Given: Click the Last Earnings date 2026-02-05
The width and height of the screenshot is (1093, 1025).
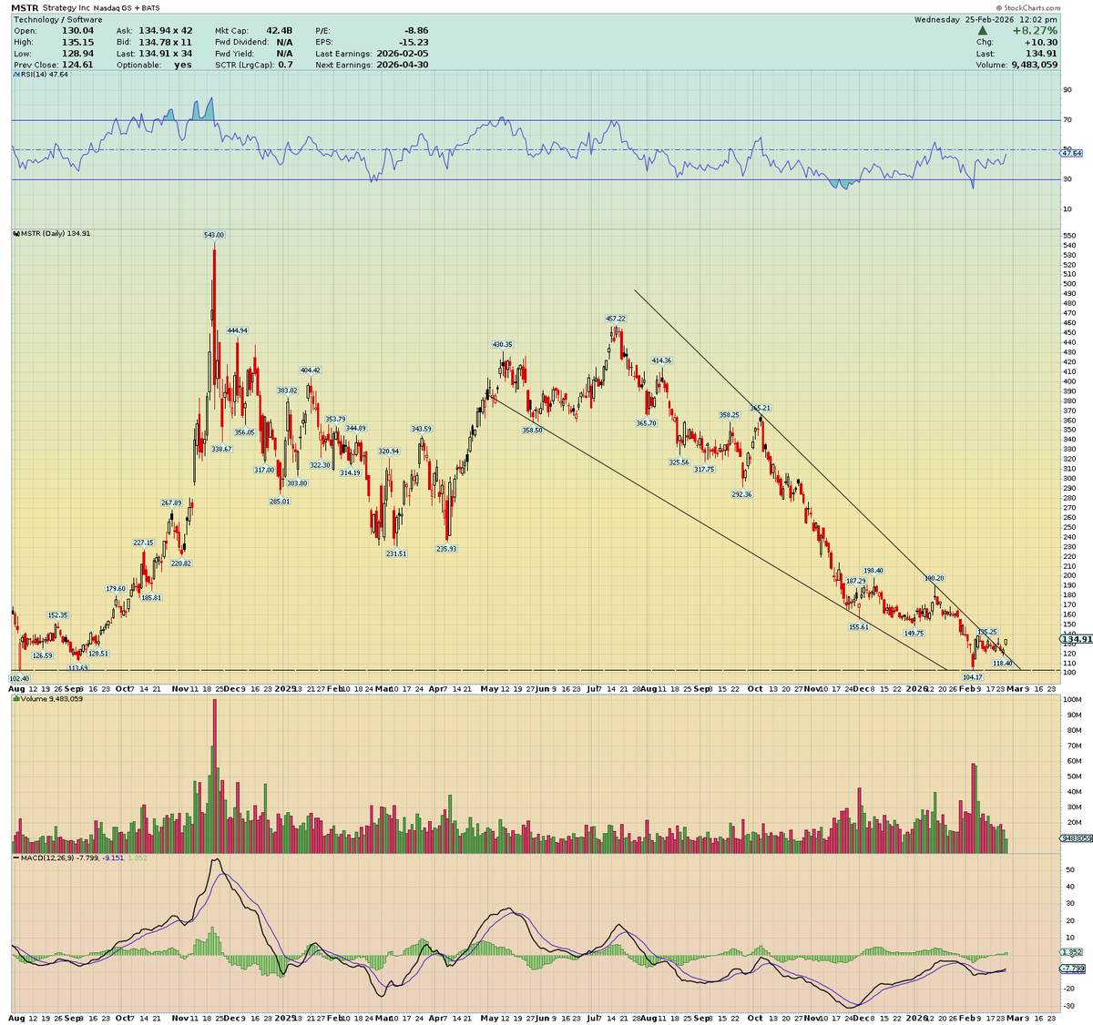Looking at the screenshot, I should (x=401, y=53).
